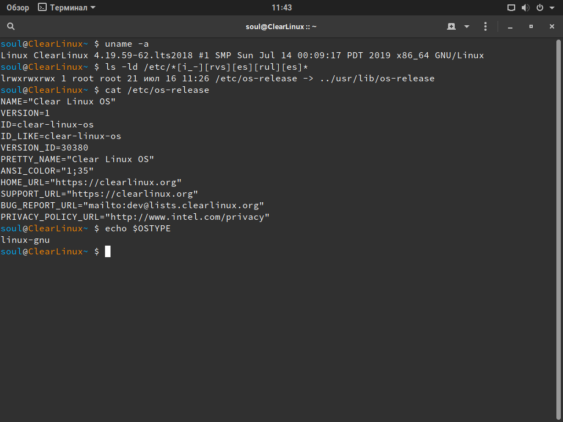Screen dimensions: 563x422
Task: Maximize the terminal window
Action: (531, 26)
